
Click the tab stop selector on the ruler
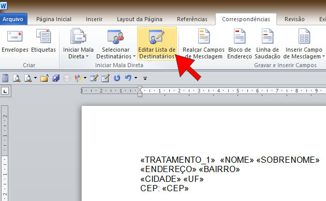[x=5, y=91]
